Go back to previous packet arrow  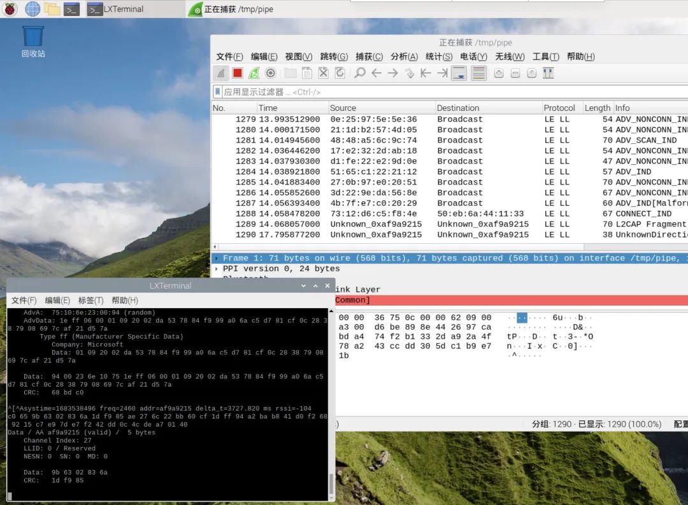(376, 73)
